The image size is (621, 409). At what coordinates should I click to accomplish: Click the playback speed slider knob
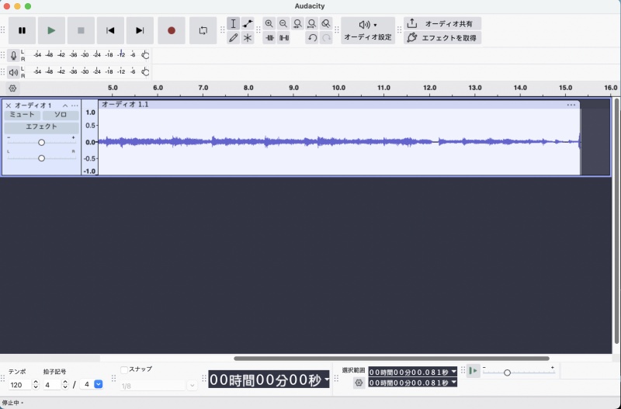508,373
